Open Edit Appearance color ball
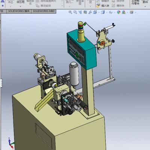Viewport: 150px width, 150px height. click(x=119, y=12)
